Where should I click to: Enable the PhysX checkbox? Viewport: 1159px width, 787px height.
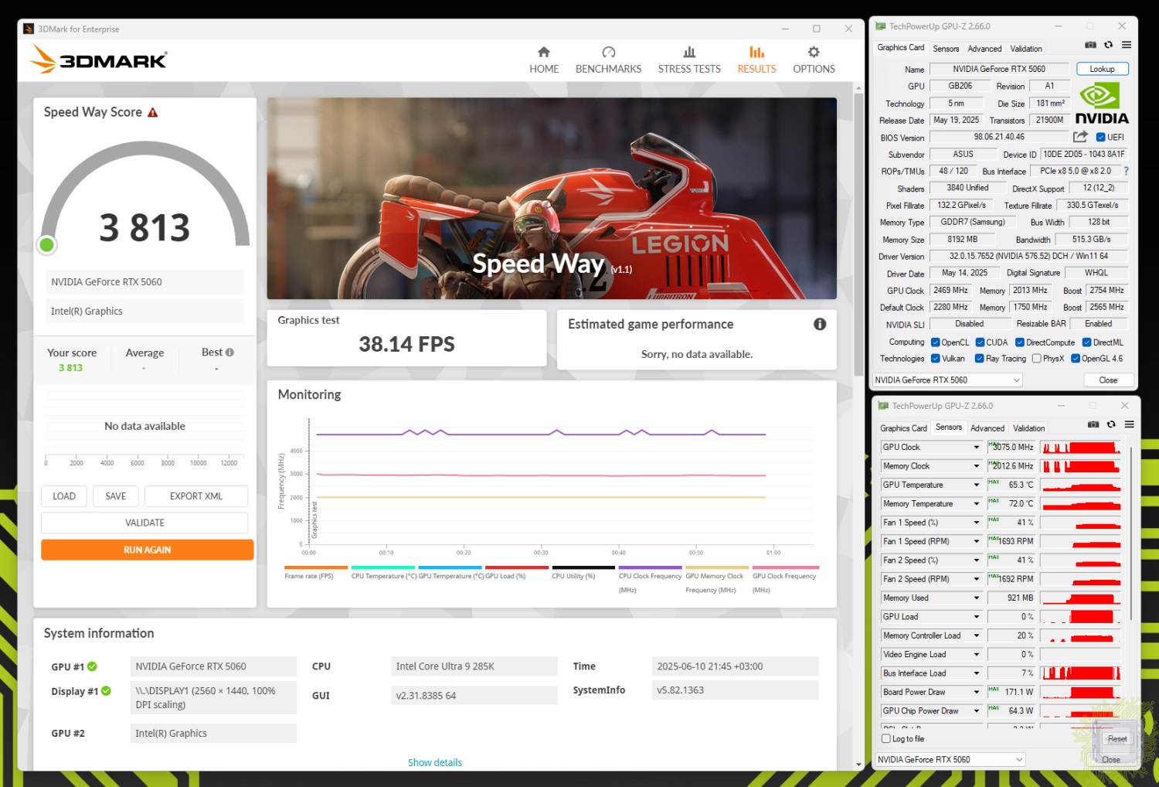click(x=1037, y=359)
